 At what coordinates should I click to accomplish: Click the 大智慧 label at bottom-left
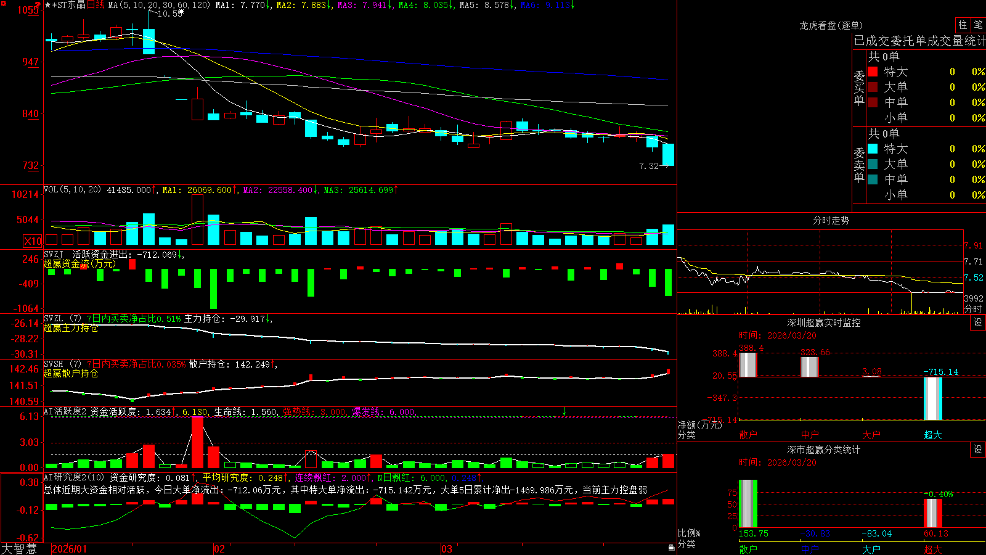pyautogui.click(x=19, y=549)
